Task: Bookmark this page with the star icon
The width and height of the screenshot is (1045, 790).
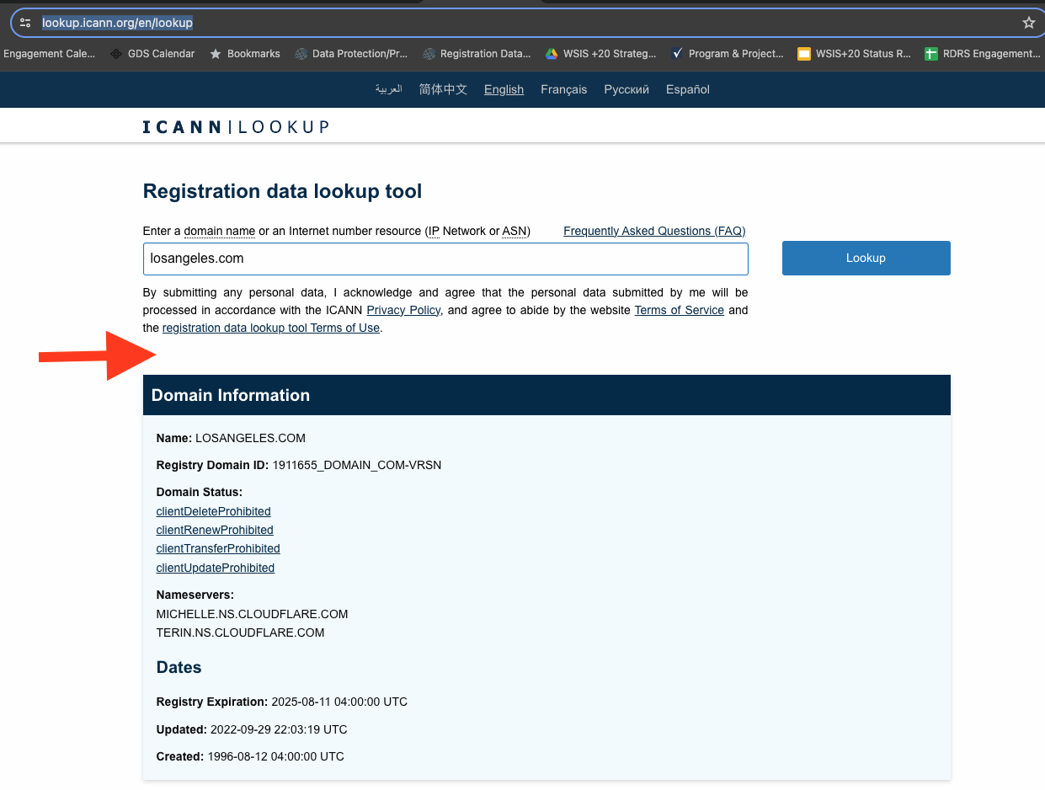Action: [x=1028, y=23]
